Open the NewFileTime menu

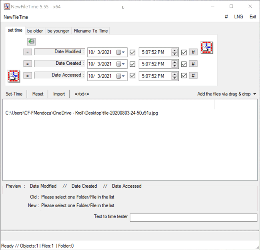[16, 17]
